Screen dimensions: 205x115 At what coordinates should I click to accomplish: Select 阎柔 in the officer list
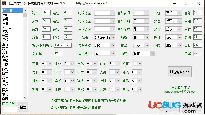click(13, 73)
